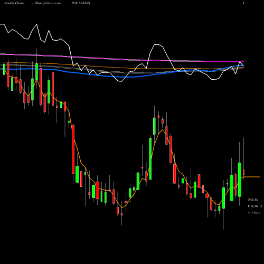Click the "V: 0.16 X" volume text
The height and width of the screenshot is (264, 264).
(x=254, y=206)
